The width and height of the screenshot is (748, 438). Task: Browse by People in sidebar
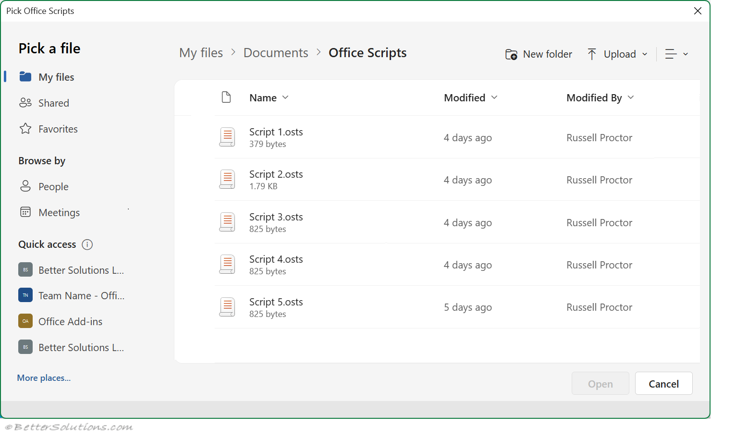[x=53, y=187]
